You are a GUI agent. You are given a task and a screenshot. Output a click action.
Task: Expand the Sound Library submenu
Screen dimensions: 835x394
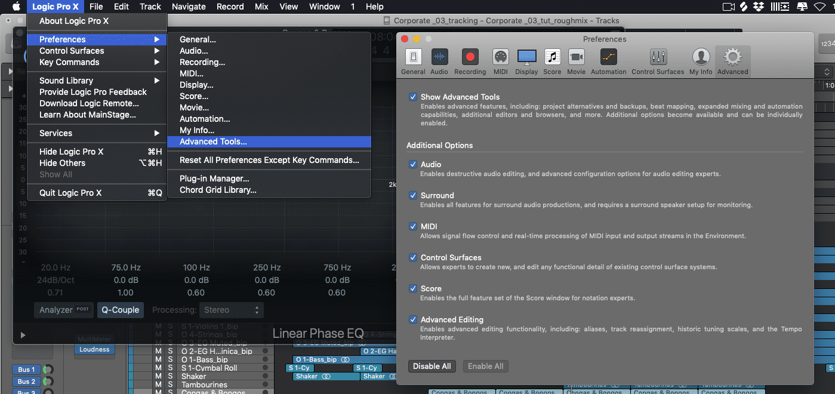pyautogui.click(x=97, y=81)
